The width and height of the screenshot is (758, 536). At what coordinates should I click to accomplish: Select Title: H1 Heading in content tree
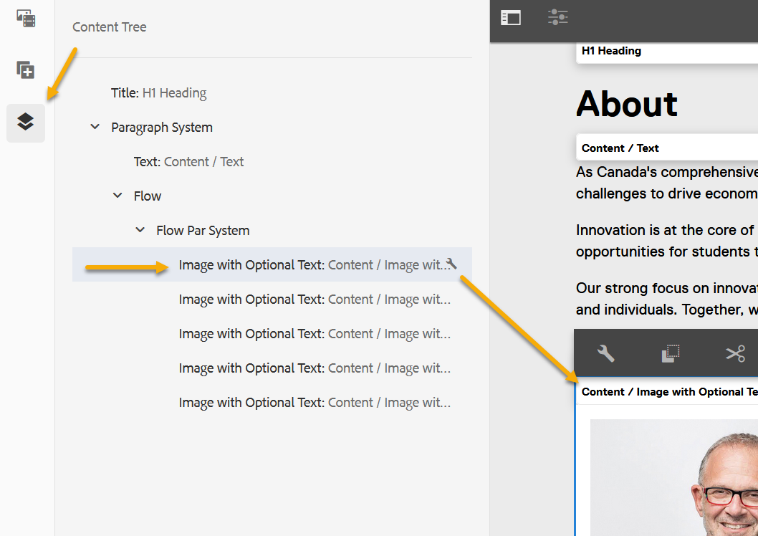pos(158,93)
